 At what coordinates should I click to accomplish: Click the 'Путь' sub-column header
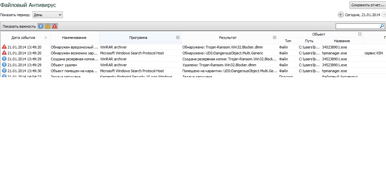[309, 41]
